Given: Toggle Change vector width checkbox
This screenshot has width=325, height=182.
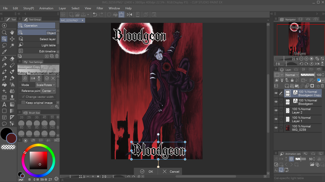Looking at the screenshot, I should point(23,97).
